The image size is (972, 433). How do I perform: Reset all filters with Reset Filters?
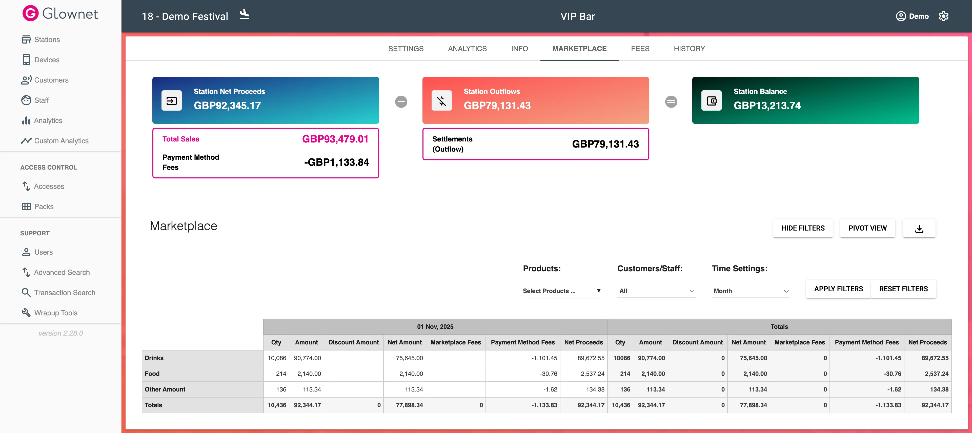tap(903, 288)
